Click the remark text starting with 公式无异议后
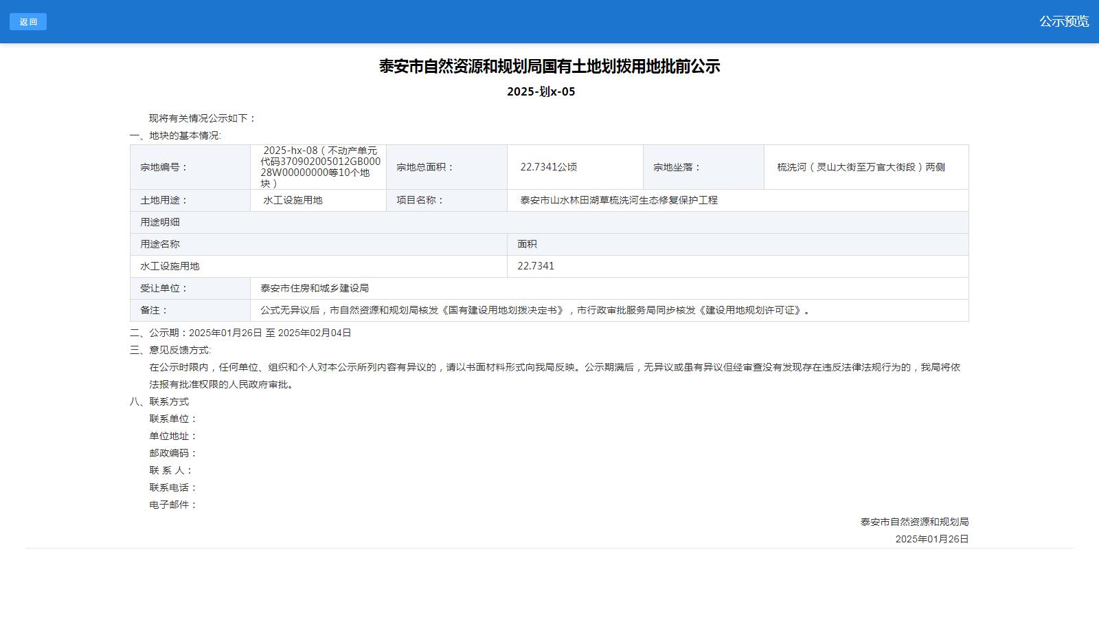Image resolution: width=1099 pixels, height=618 pixels. coord(537,310)
